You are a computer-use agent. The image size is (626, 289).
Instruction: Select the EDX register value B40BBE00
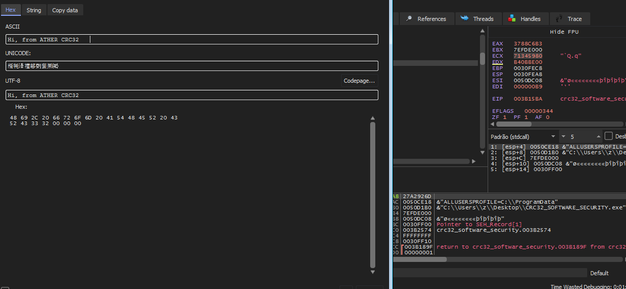click(528, 62)
